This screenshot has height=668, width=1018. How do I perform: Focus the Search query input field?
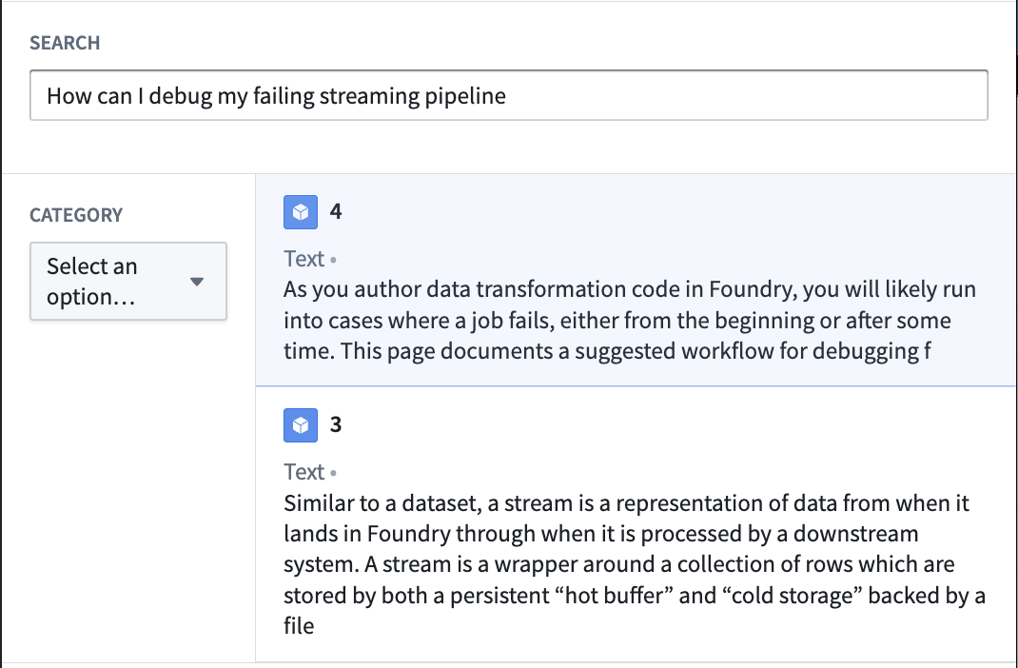[509, 95]
